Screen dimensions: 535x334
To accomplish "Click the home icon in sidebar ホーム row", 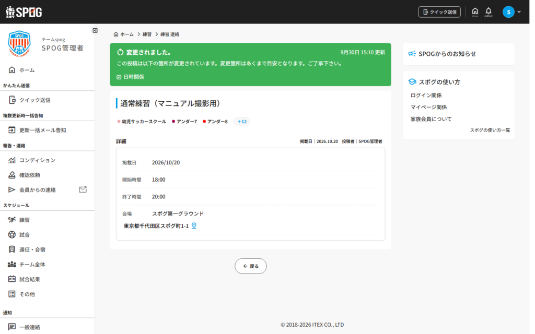I will coord(12,70).
